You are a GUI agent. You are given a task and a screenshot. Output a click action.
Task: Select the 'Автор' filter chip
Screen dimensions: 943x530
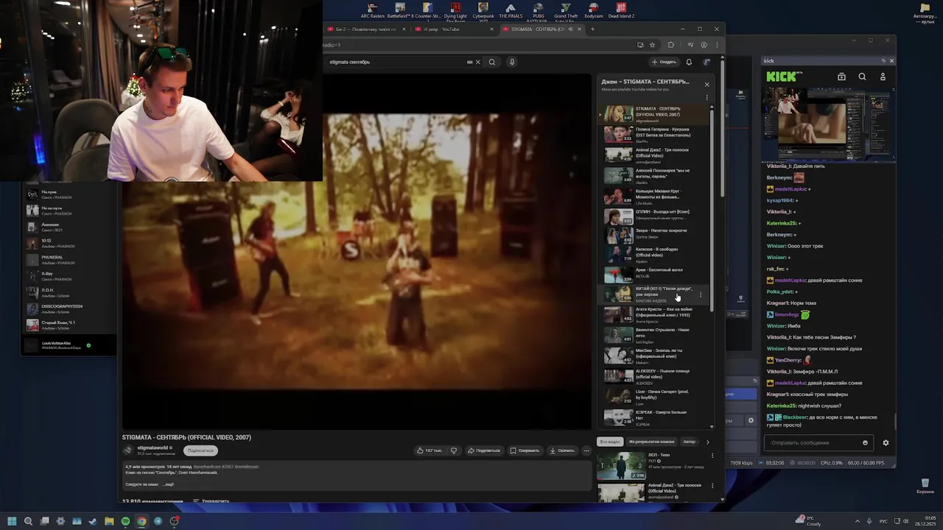pos(689,442)
